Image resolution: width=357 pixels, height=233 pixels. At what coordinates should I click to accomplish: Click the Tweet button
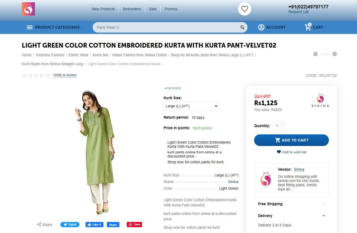70,225
